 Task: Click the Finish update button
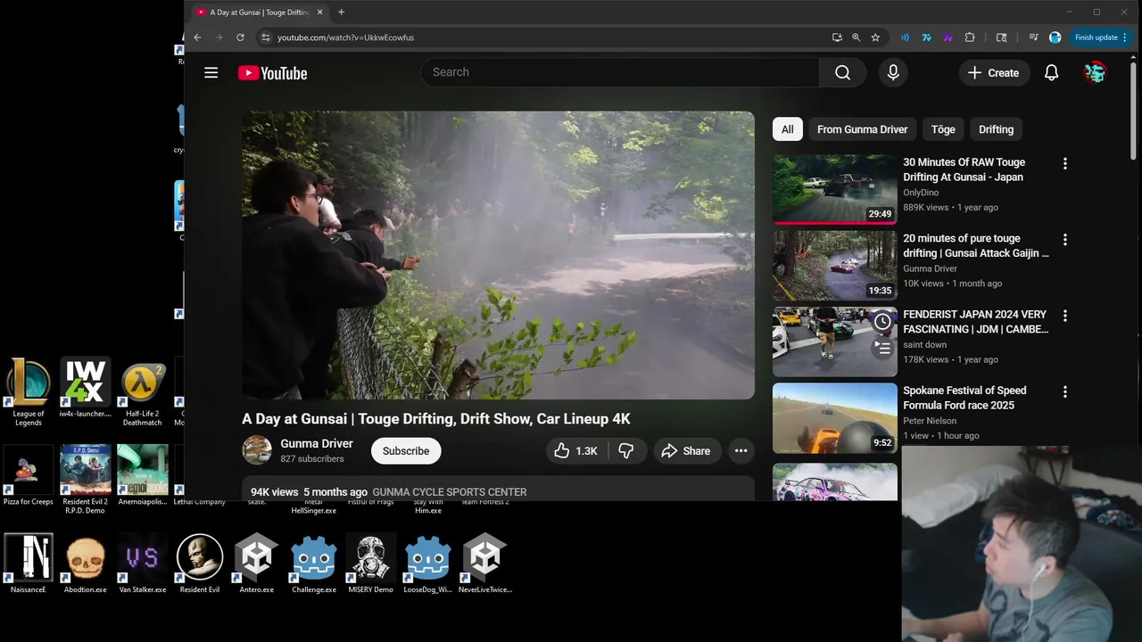(x=1102, y=37)
